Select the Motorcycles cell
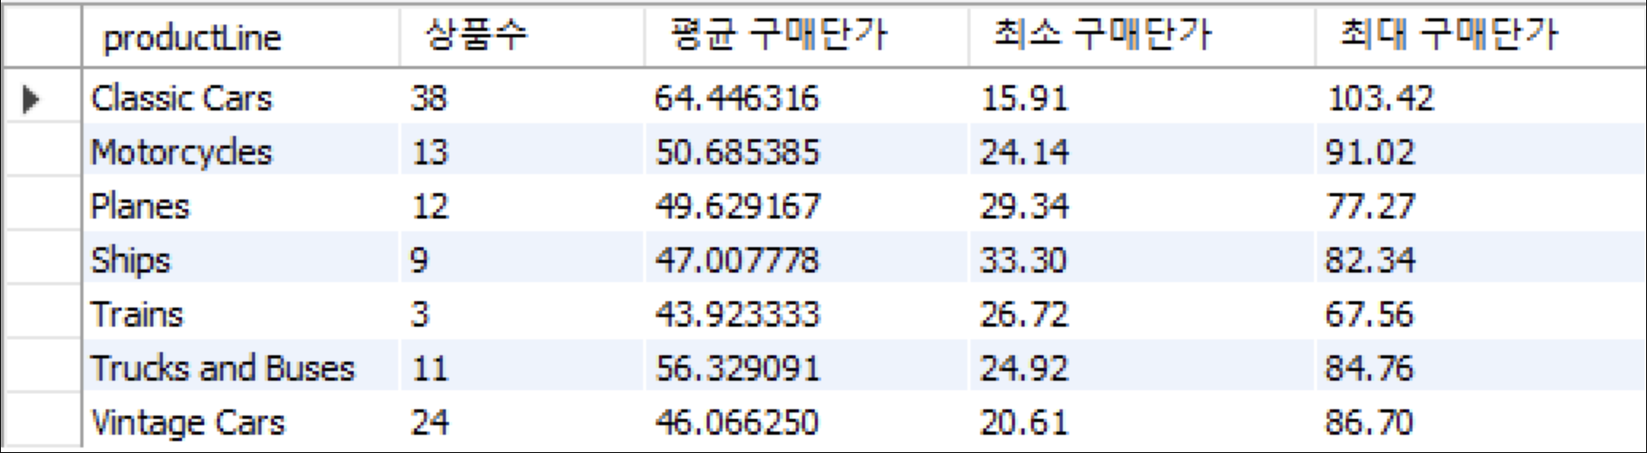 (x=241, y=151)
